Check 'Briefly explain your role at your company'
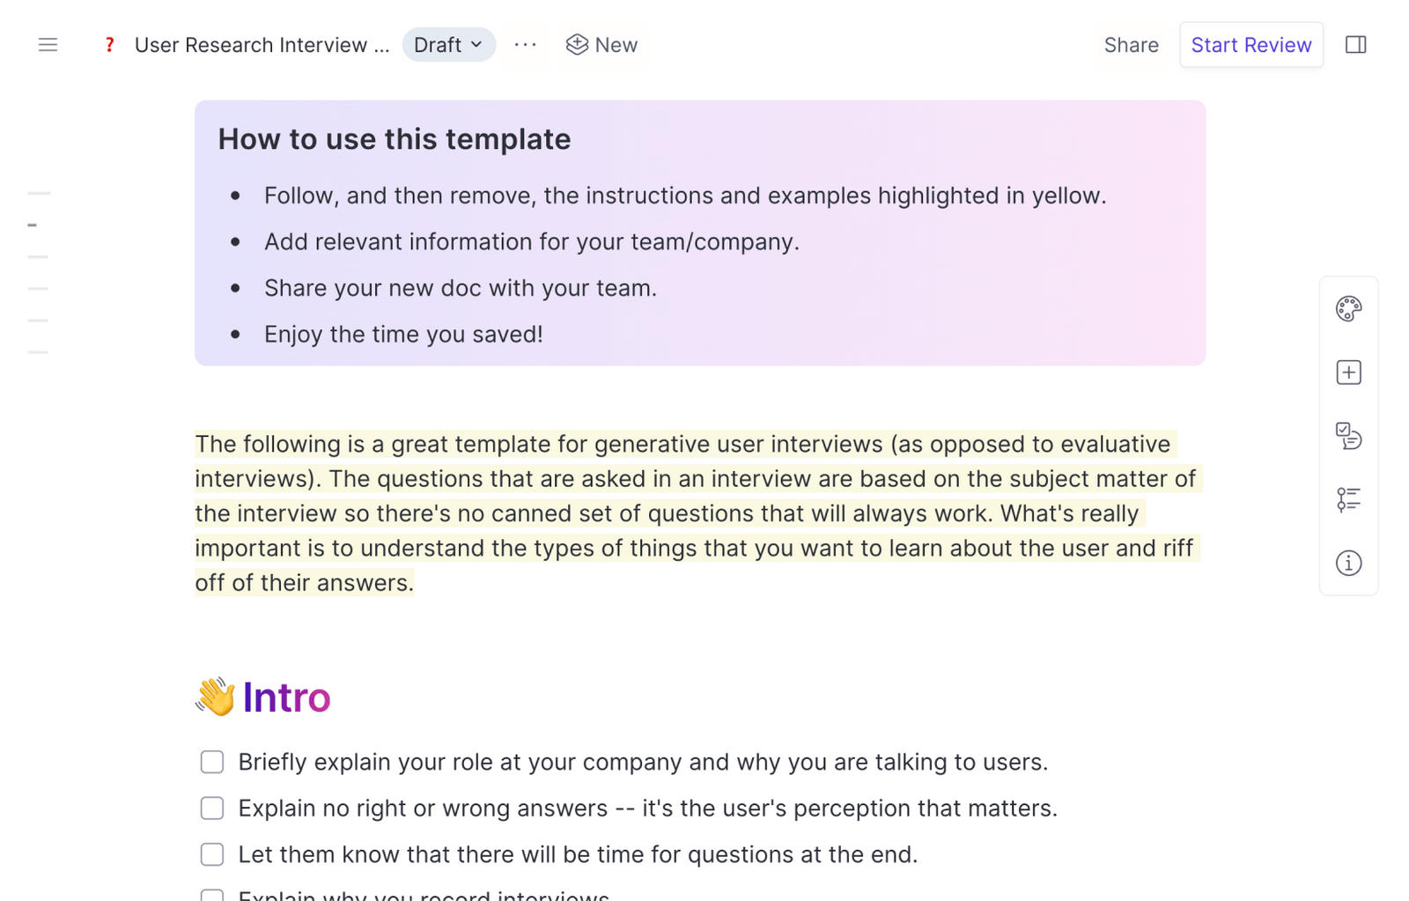The height and width of the screenshot is (901, 1409). click(211, 762)
